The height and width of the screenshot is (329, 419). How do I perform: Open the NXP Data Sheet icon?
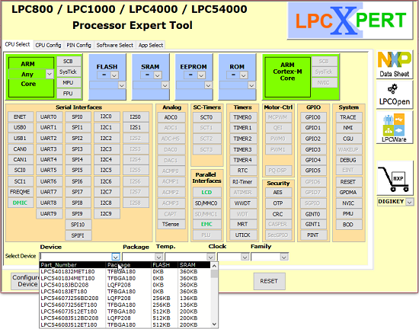[x=395, y=65]
